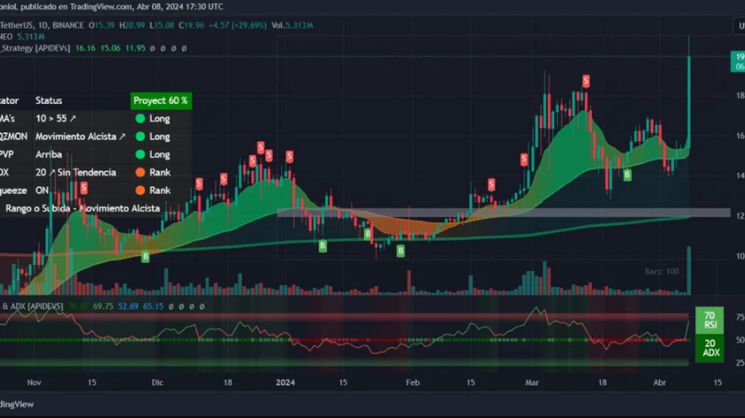
Task: Click the dark green 20 ADX badge
Action: click(x=709, y=348)
